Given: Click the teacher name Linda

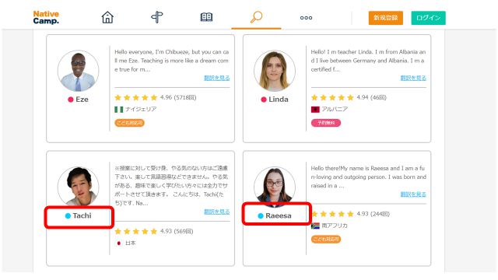Looking at the screenshot, I should pos(279,100).
